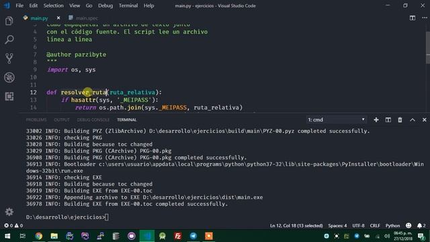Kill the terminal with trash icon
430x242 pixels.
(400, 120)
